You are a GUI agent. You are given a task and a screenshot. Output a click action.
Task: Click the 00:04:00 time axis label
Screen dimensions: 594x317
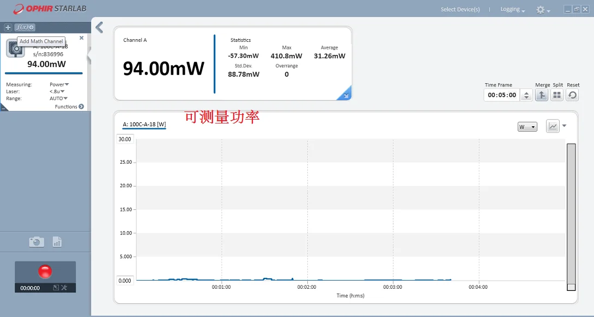(x=478, y=287)
